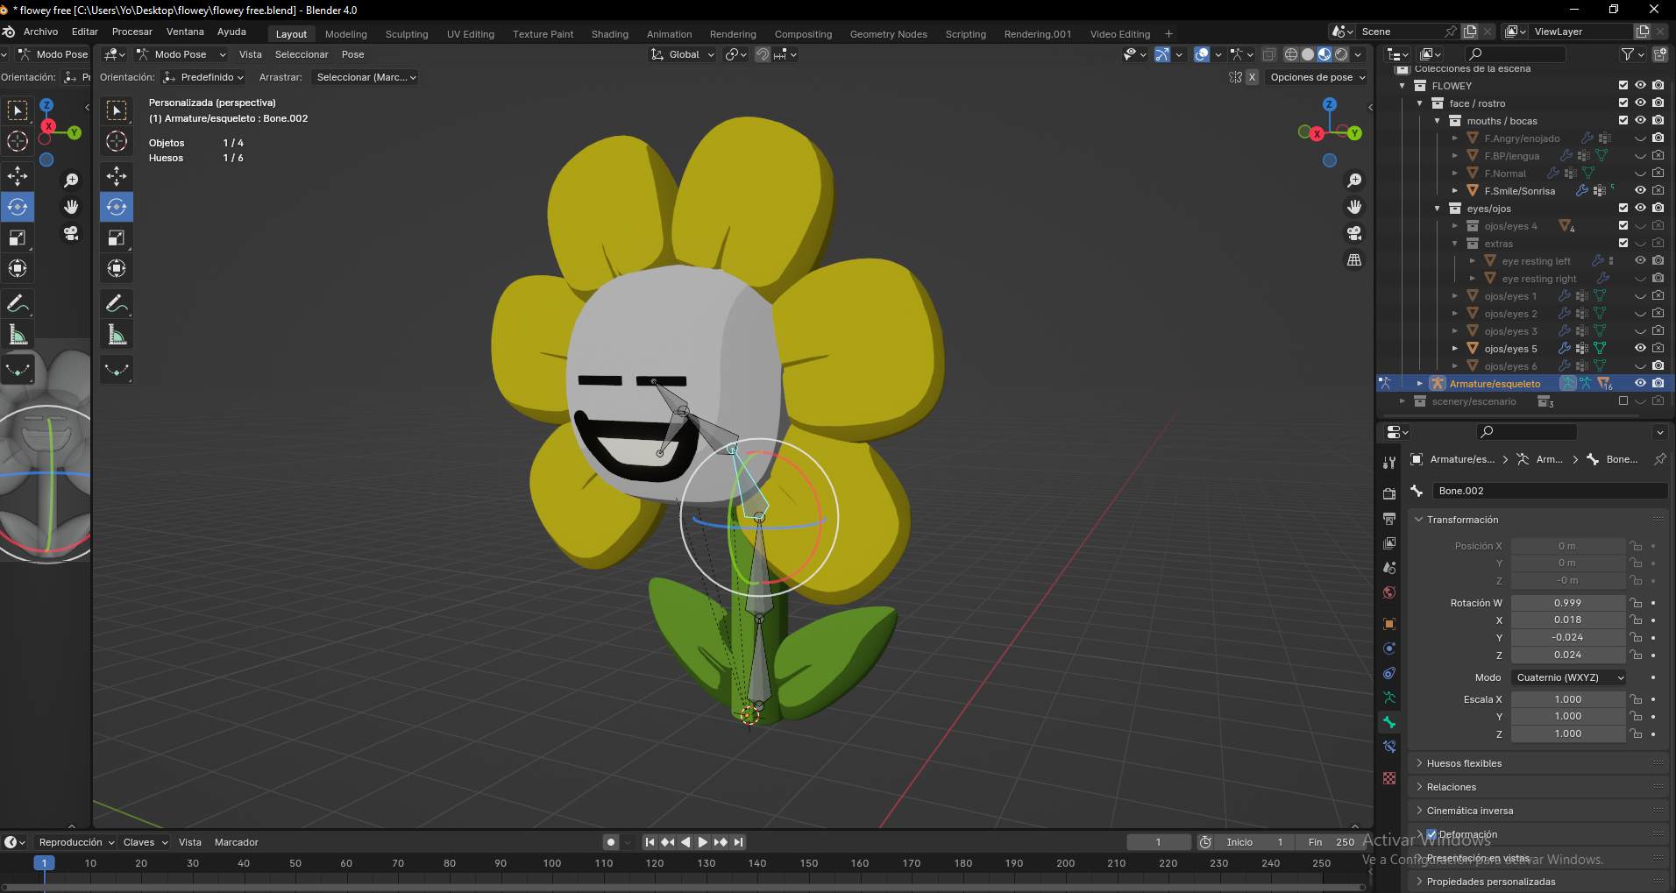Open the Modo rotation mode dropdown
Screen dimensions: 1676x893
coord(1568,677)
